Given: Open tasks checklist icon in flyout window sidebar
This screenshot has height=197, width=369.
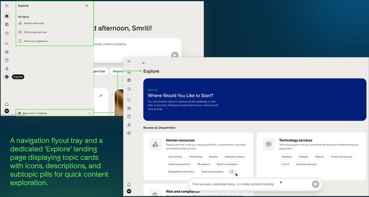Looking at the screenshot, I should click(x=7, y=61).
